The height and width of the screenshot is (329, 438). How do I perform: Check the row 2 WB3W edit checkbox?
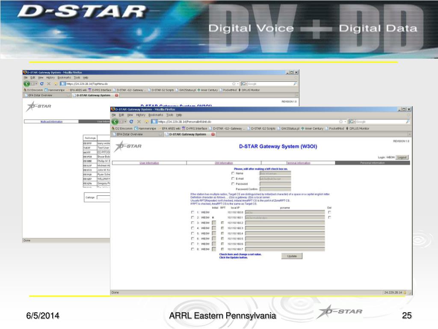coord(192,217)
